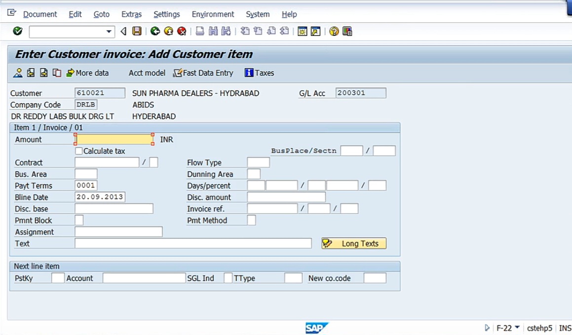Click into the Disc. amount field
This screenshot has height=335, width=572.
pyautogui.click(x=286, y=197)
